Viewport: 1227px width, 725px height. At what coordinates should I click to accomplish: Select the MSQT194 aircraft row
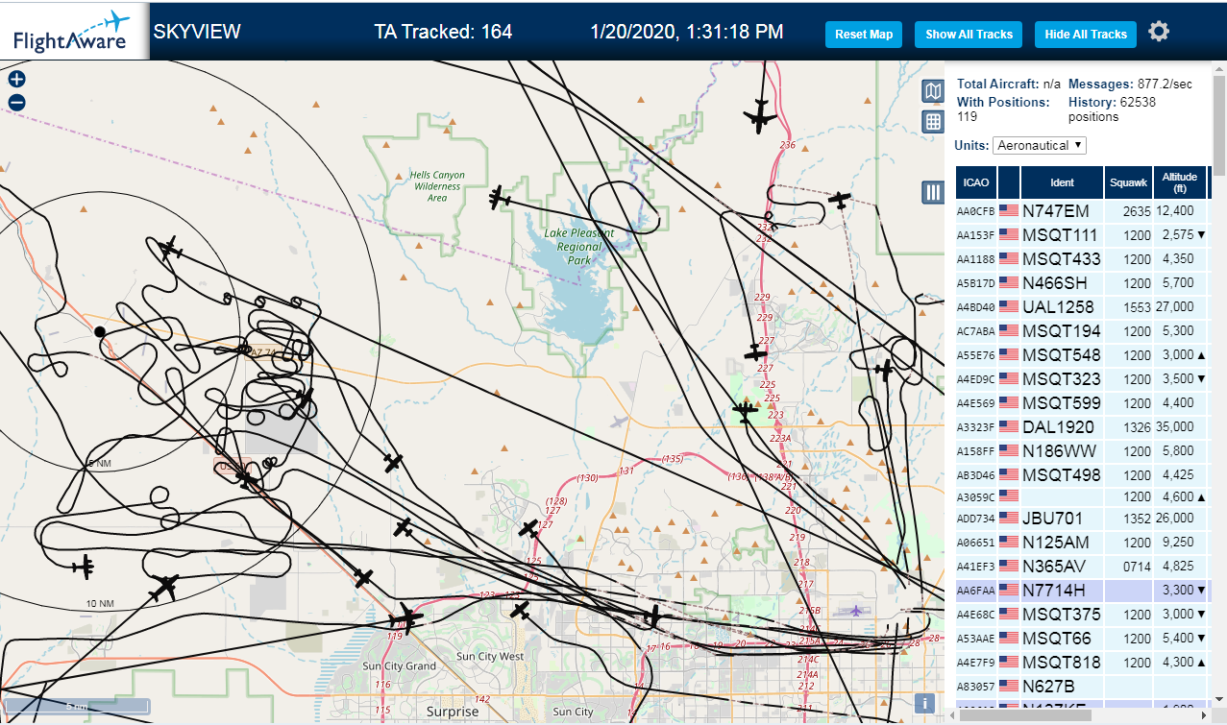pos(1084,330)
